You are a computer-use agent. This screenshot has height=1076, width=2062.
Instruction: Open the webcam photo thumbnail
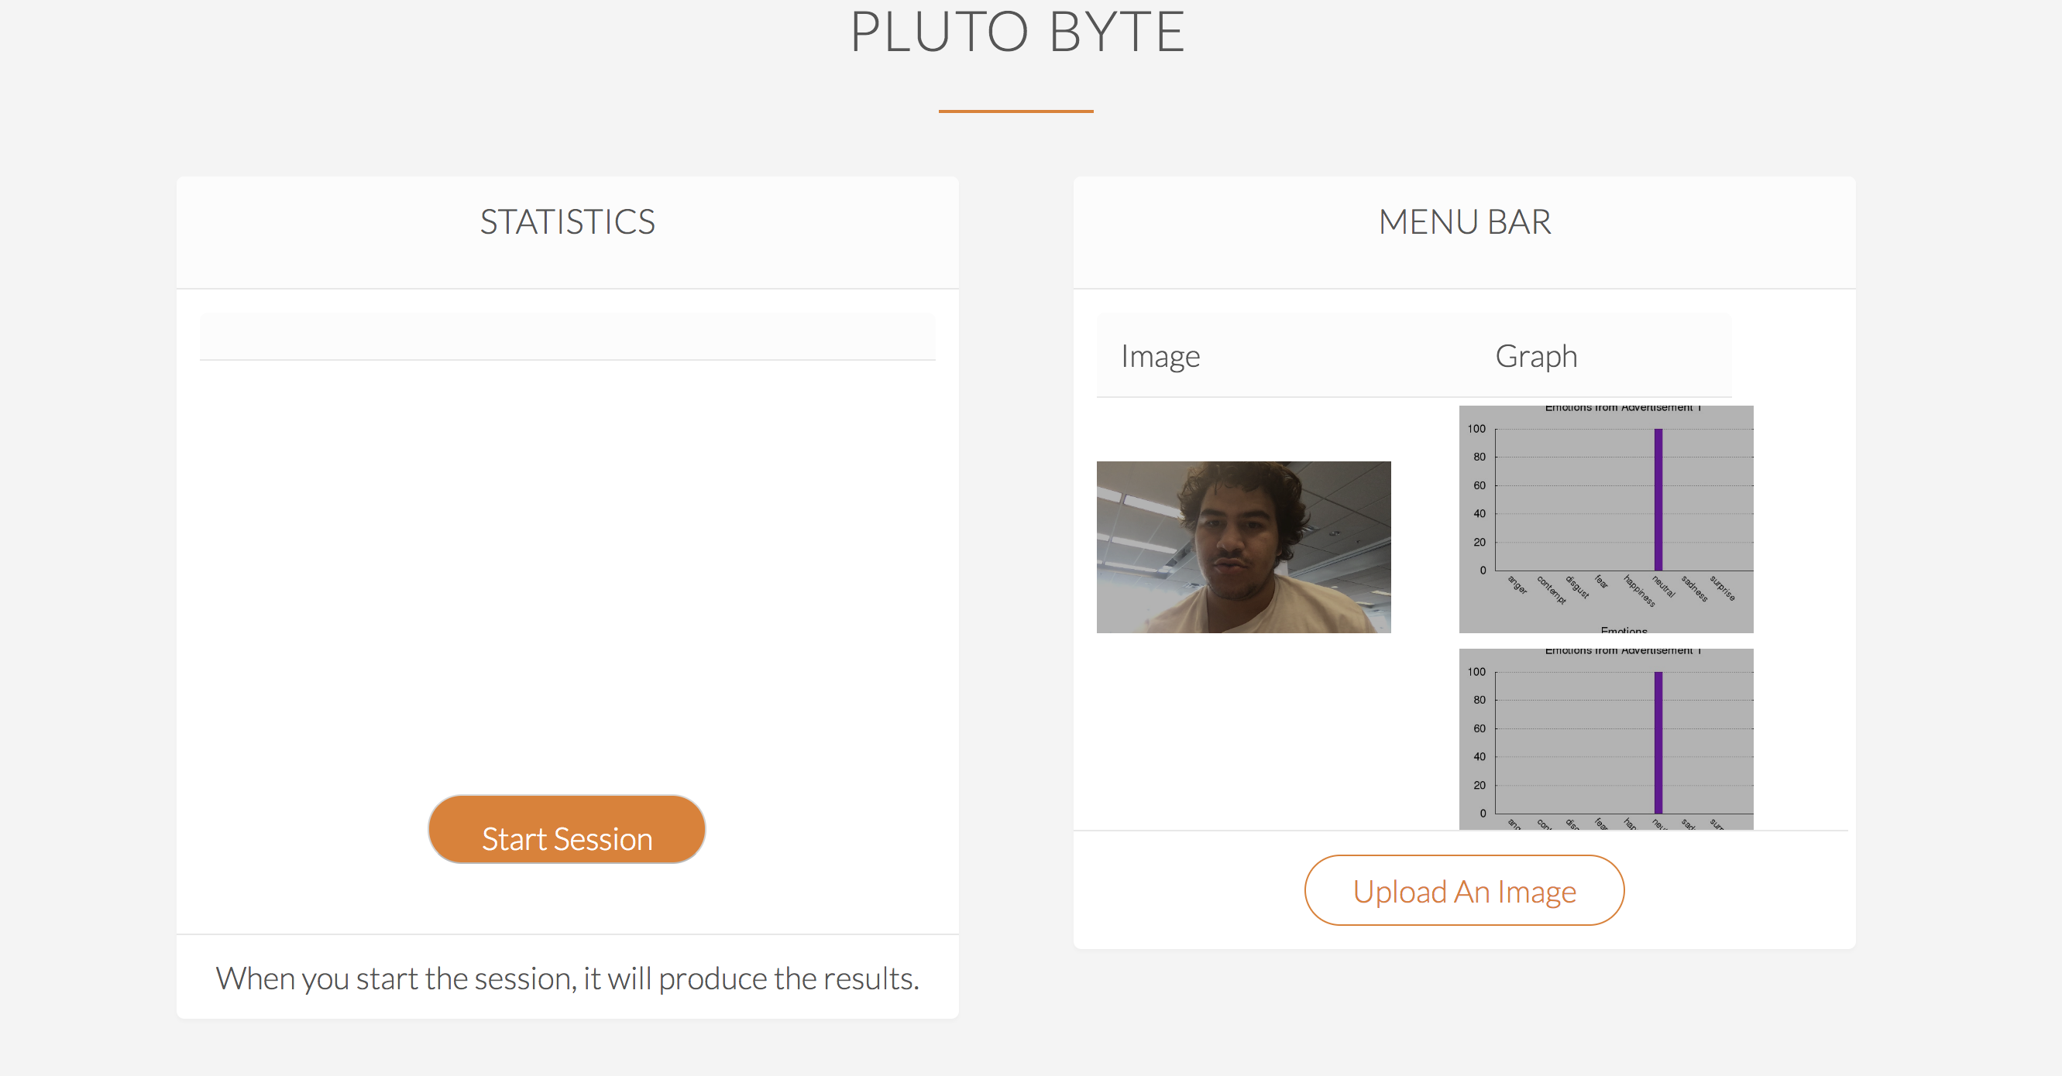pos(1243,547)
